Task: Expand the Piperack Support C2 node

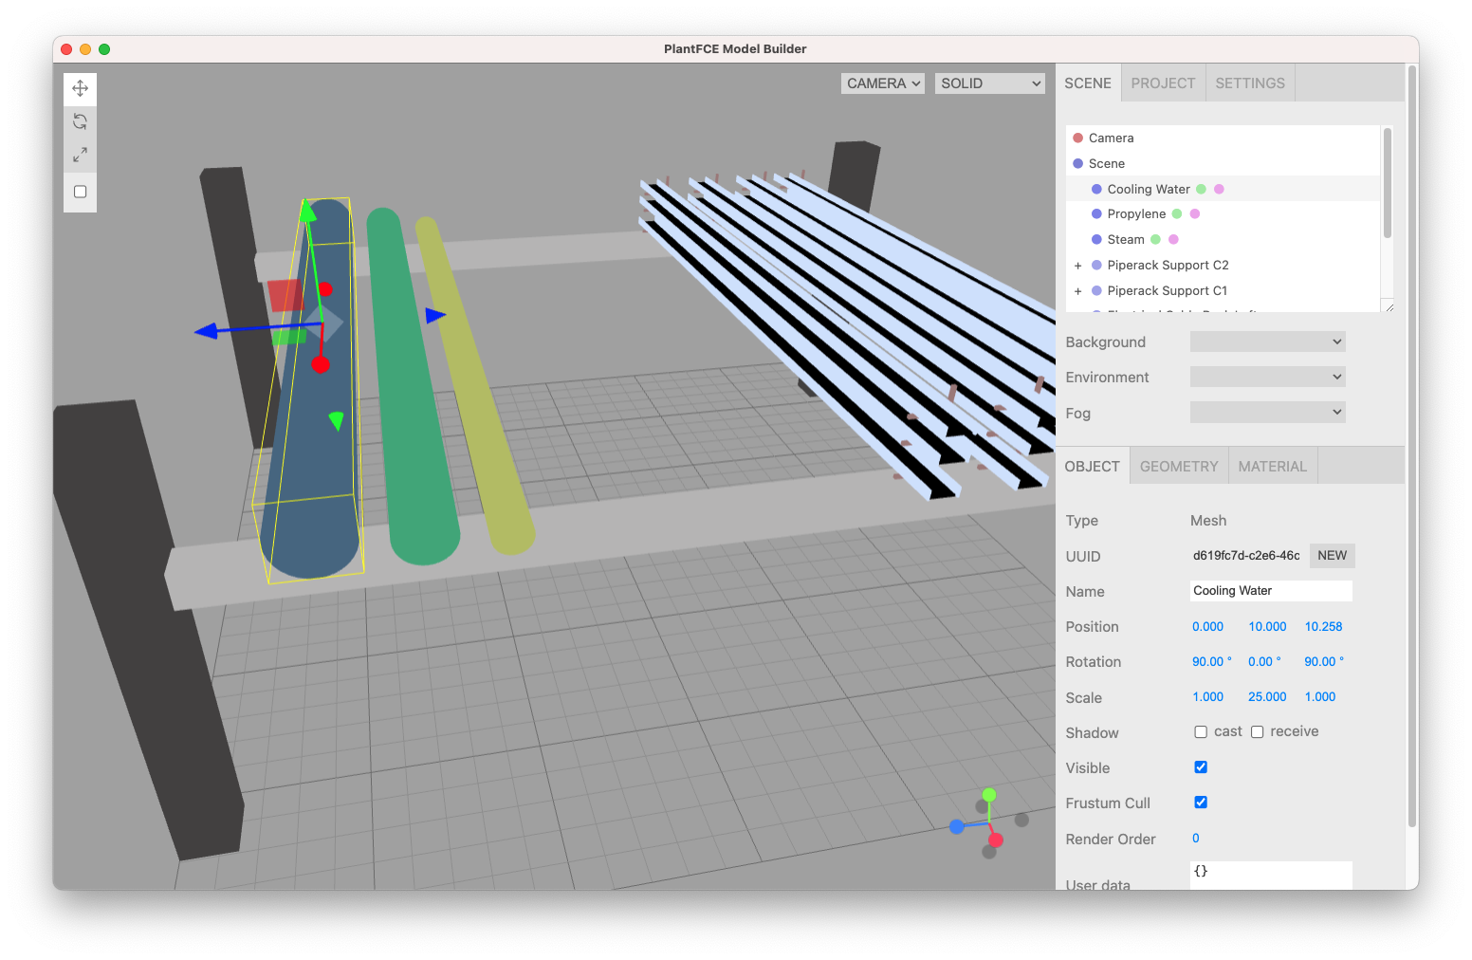Action: tap(1077, 265)
